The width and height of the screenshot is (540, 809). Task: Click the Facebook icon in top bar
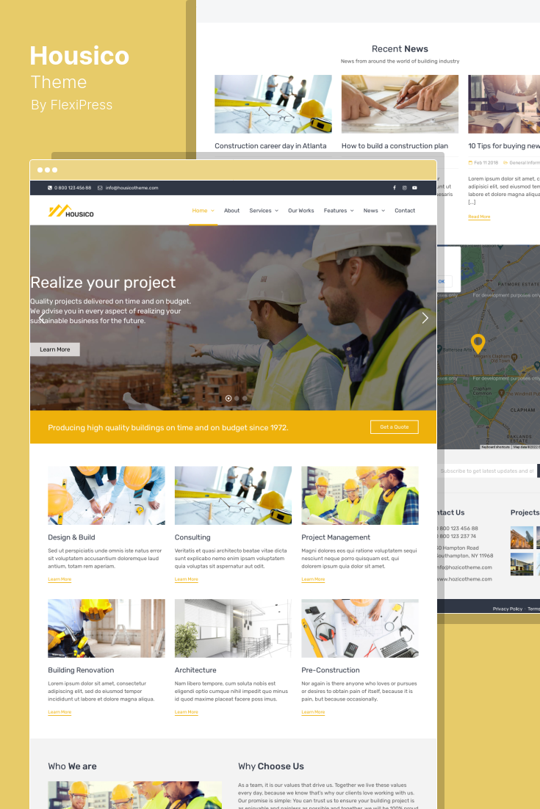pyautogui.click(x=395, y=188)
